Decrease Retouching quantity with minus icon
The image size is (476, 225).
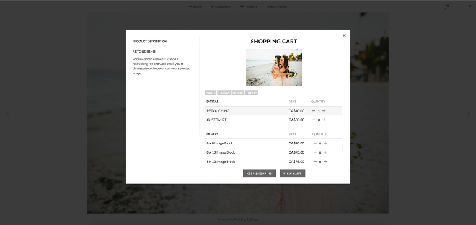point(314,111)
